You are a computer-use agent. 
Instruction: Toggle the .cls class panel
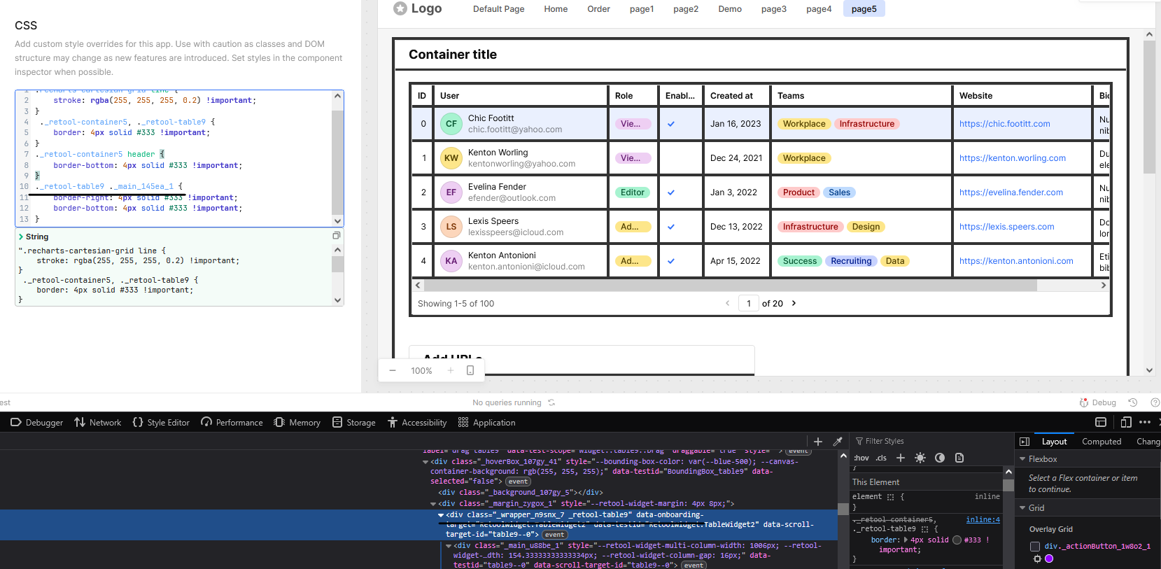coord(881,458)
